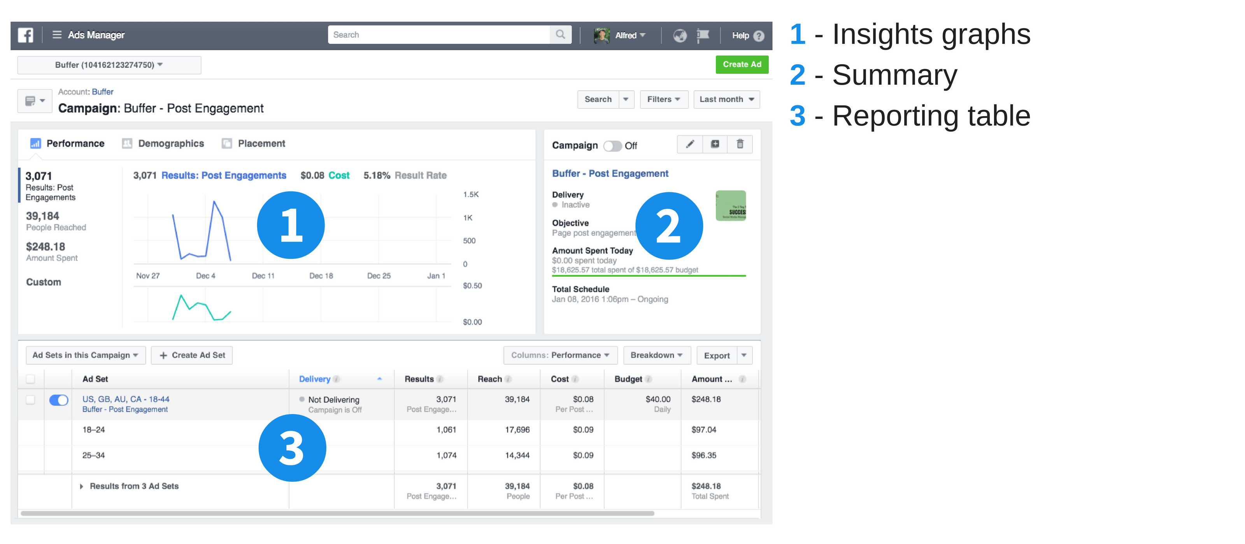Turn the Campaign Off toggle on

613,145
